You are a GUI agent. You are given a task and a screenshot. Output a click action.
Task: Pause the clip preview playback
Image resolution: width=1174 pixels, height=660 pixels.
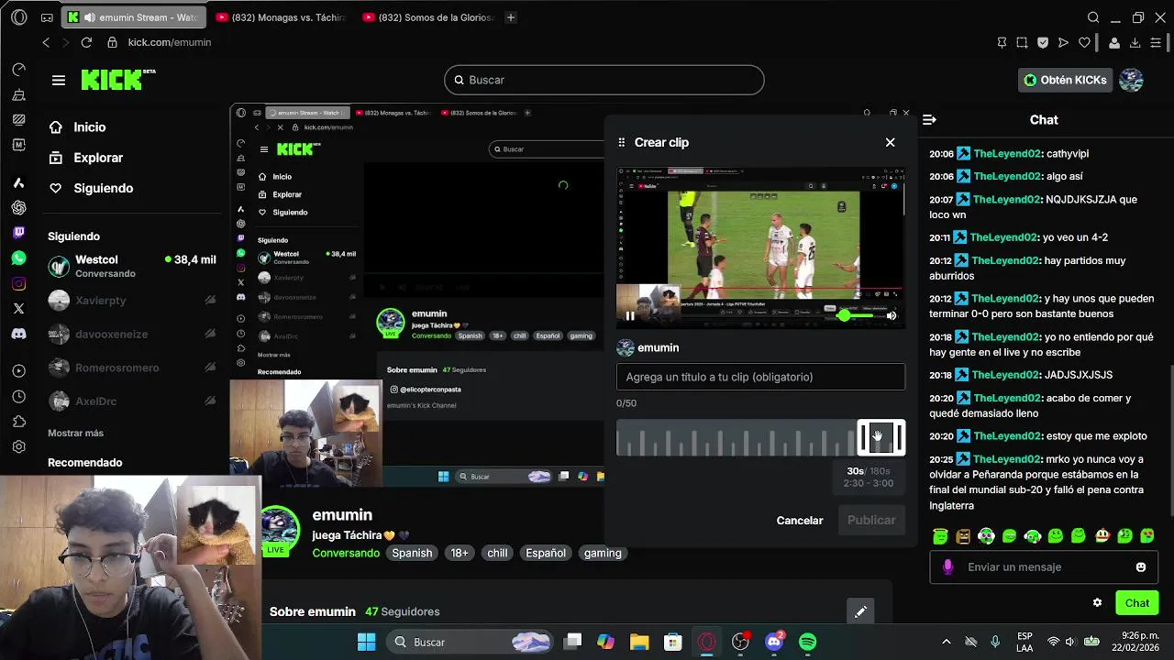click(x=630, y=315)
